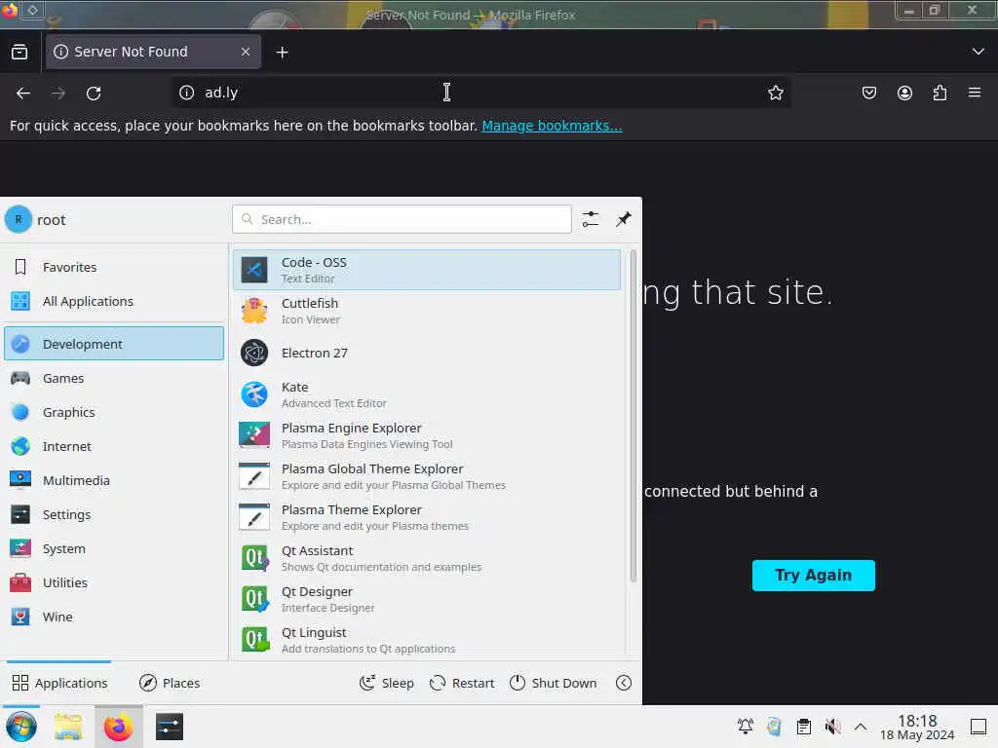
Task: Click the Firefox taskbar icon
Action: coord(118,727)
